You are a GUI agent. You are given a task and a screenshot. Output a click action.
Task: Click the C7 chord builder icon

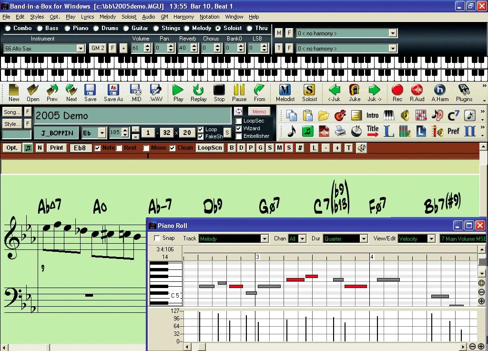[453, 115]
